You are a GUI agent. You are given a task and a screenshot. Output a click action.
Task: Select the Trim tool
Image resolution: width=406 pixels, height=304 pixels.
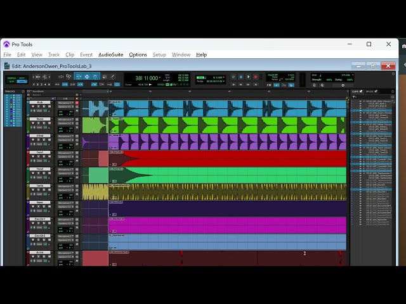click(79, 77)
